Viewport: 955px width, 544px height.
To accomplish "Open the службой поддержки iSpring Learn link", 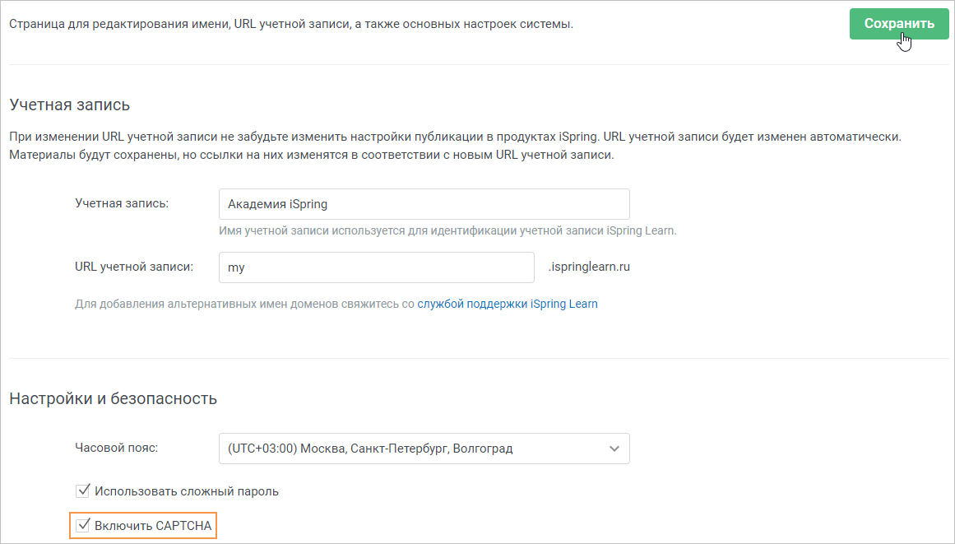I will (x=508, y=304).
